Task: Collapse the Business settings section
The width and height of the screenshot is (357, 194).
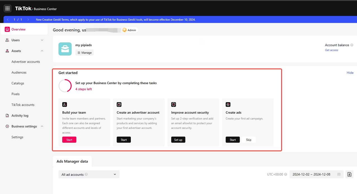Action: click(x=42, y=126)
